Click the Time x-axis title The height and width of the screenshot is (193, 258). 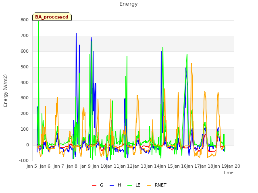pos(228,172)
